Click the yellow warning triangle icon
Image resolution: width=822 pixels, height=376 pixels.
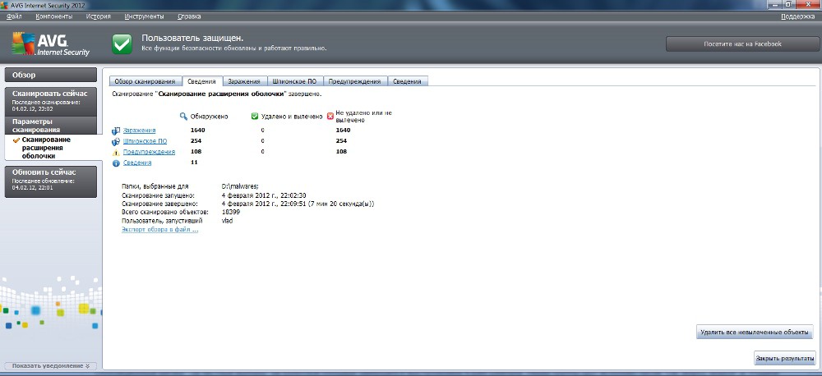[x=116, y=152]
